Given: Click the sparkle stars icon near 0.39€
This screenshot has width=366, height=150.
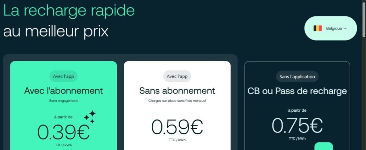Looking at the screenshot, I should 90,116.
